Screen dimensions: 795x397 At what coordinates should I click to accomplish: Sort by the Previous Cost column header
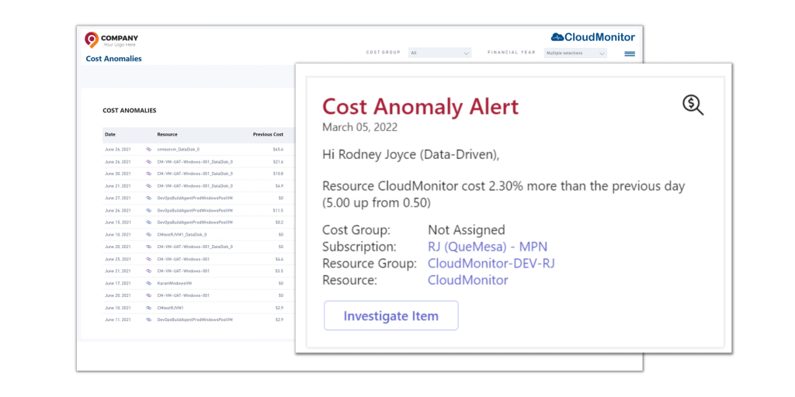pos(268,135)
